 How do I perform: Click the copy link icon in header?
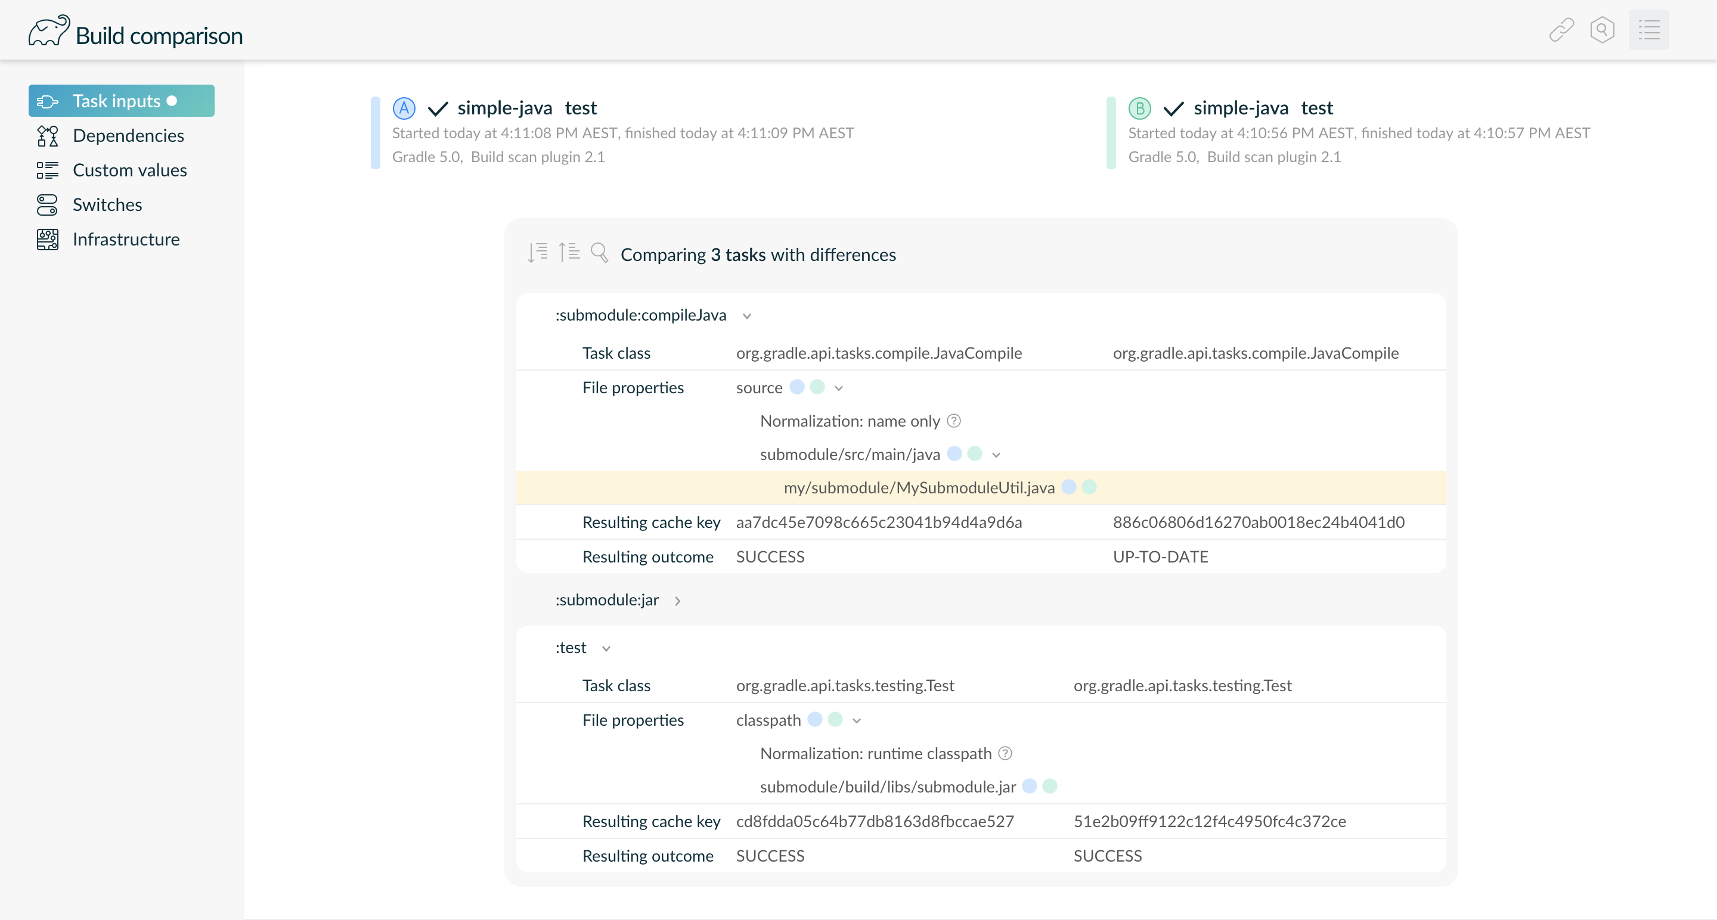(x=1561, y=30)
